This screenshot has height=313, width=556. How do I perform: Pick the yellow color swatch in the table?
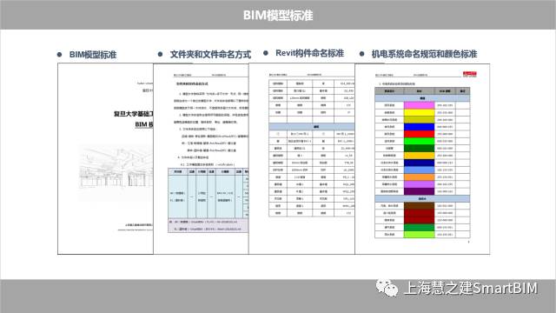419,112
